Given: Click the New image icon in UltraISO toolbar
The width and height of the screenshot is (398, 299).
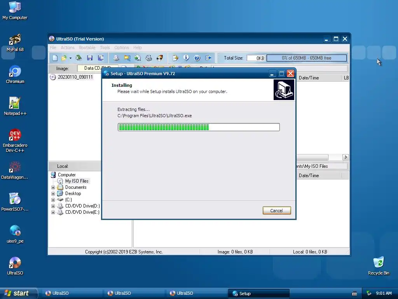Looking at the screenshot, I should [x=55, y=58].
